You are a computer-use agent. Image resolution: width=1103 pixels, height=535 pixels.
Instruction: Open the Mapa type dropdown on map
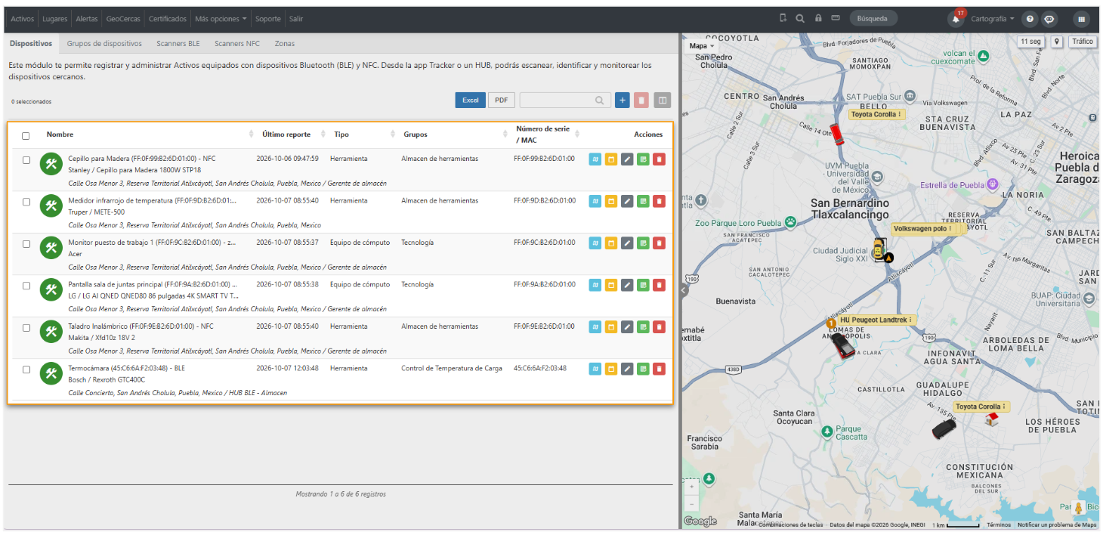pos(702,46)
